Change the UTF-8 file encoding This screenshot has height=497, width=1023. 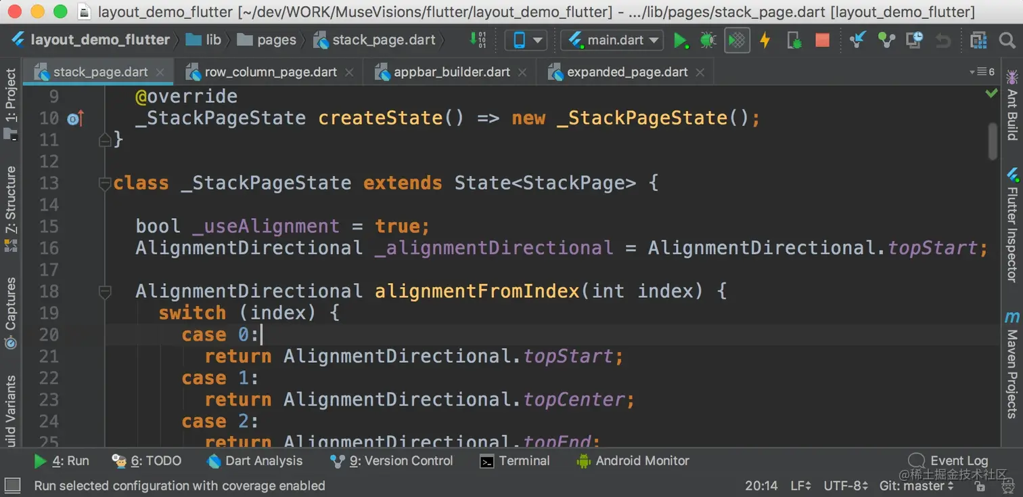(x=846, y=485)
